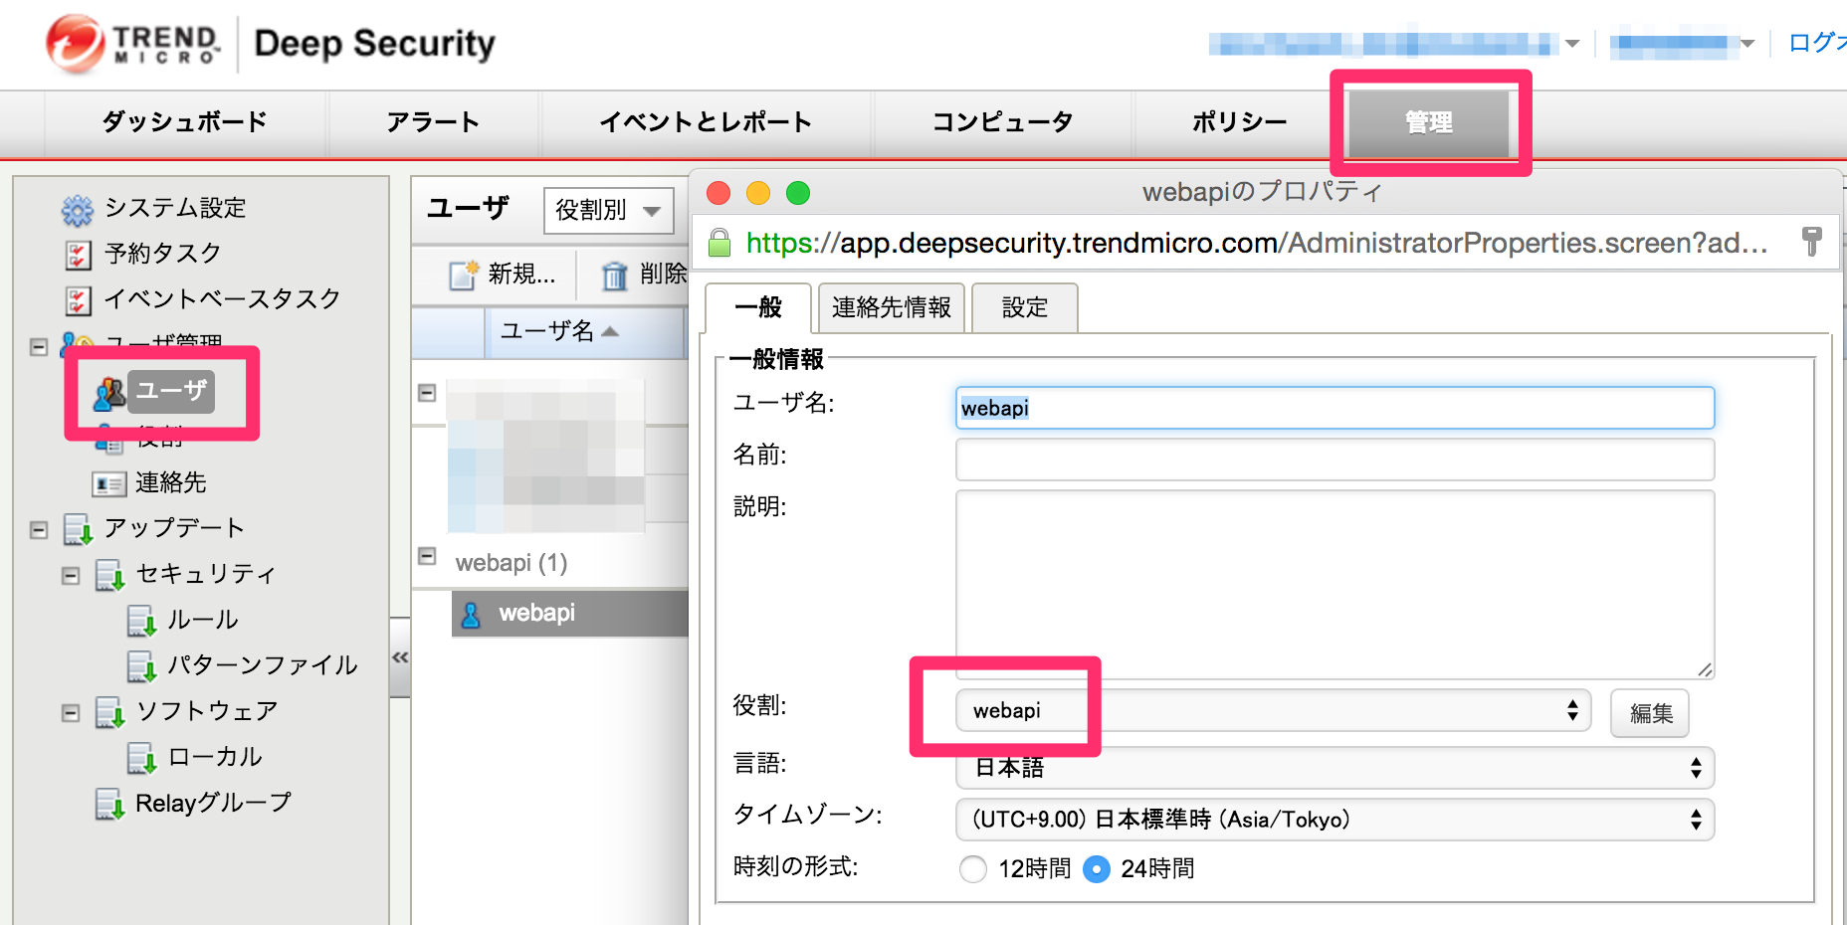Switch to the 設定 tab

(1025, 308)
